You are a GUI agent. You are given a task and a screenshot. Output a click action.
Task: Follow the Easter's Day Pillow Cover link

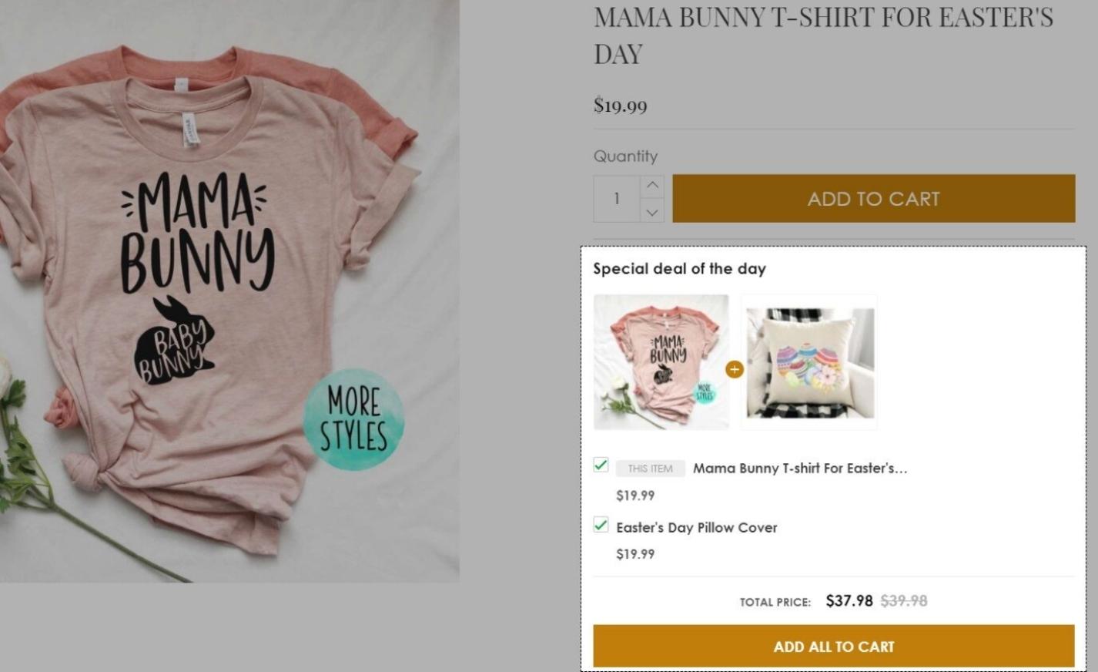click(x=697, y=528)
